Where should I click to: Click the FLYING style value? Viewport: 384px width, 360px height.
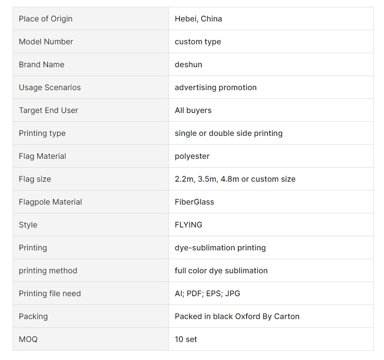(x=188, y=225)
